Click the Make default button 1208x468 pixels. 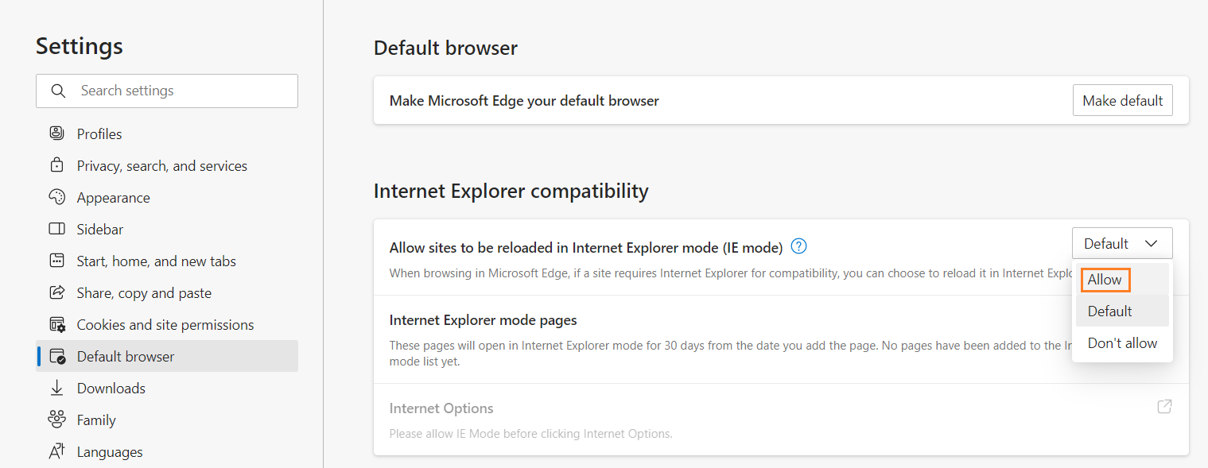point(1122,101)
